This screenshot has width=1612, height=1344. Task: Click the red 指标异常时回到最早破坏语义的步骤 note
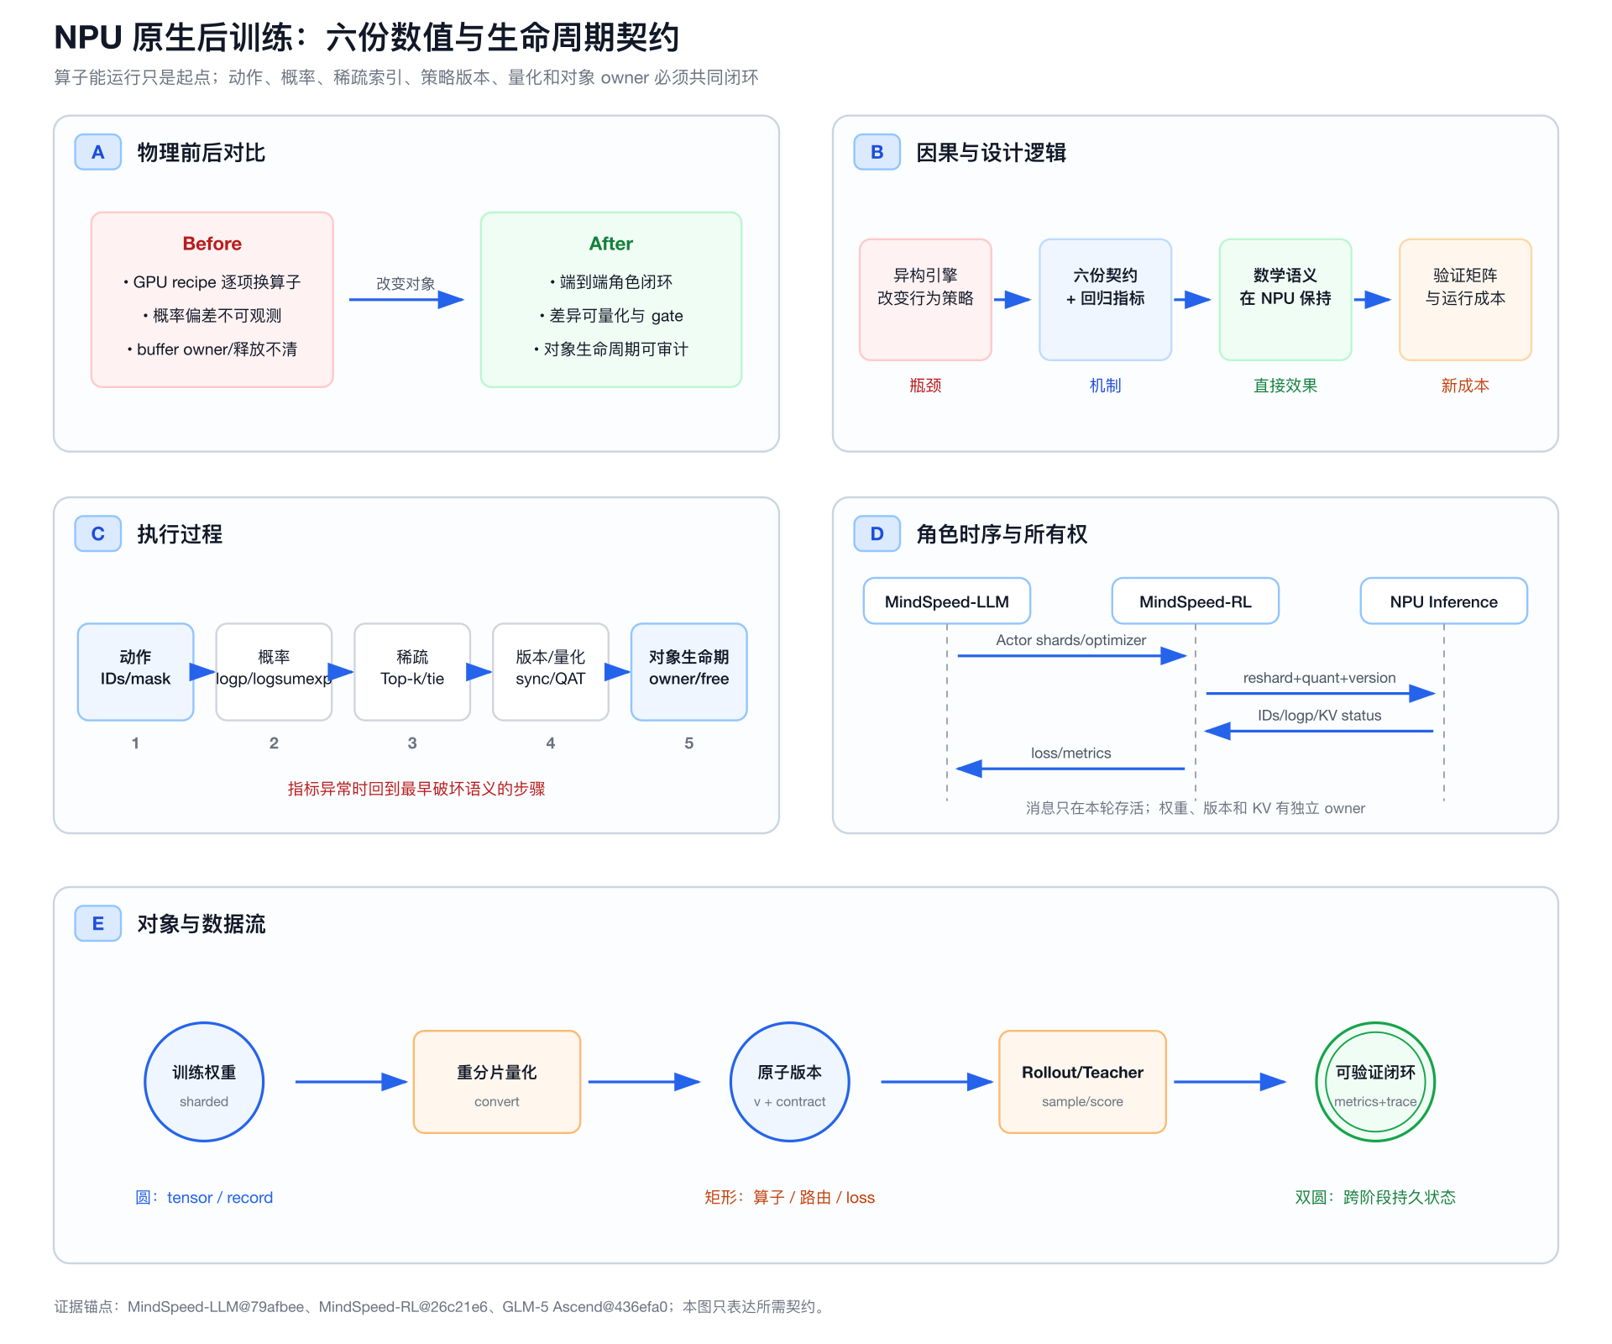tap(416, 789)
